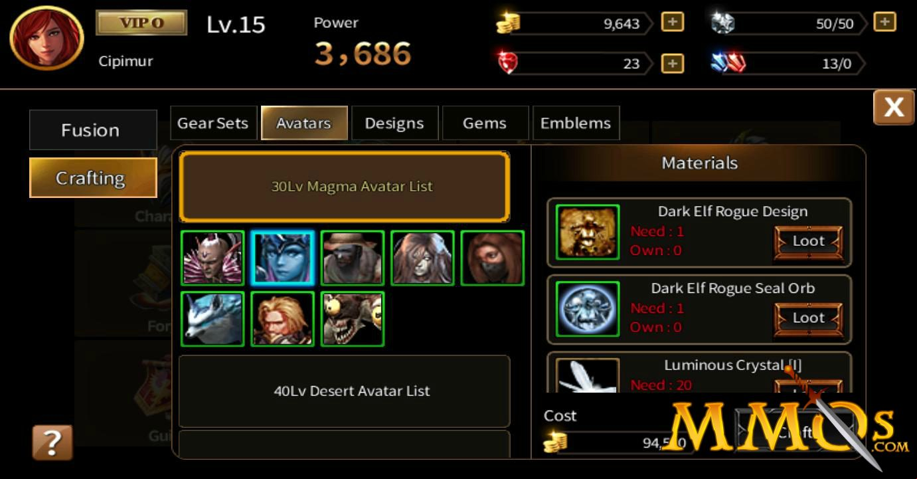
Task: Click the red-haired player portrait
Action: (46, 38)
